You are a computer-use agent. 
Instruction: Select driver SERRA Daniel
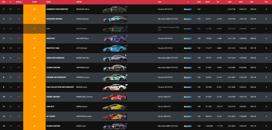(x=82, y=106)
